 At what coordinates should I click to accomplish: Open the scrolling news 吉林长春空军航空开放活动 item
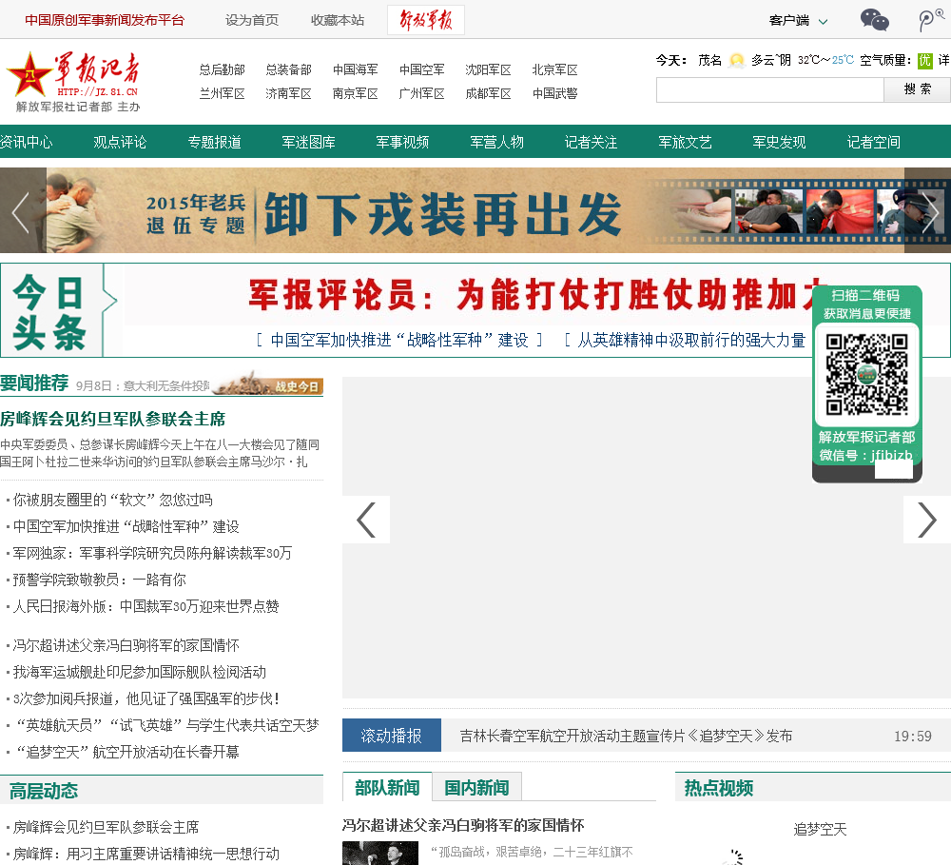click(626, 736)
